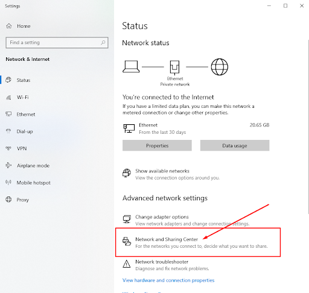309x293 pixels.
Task: Focus the Find a setting field
Action: point(57,42)
